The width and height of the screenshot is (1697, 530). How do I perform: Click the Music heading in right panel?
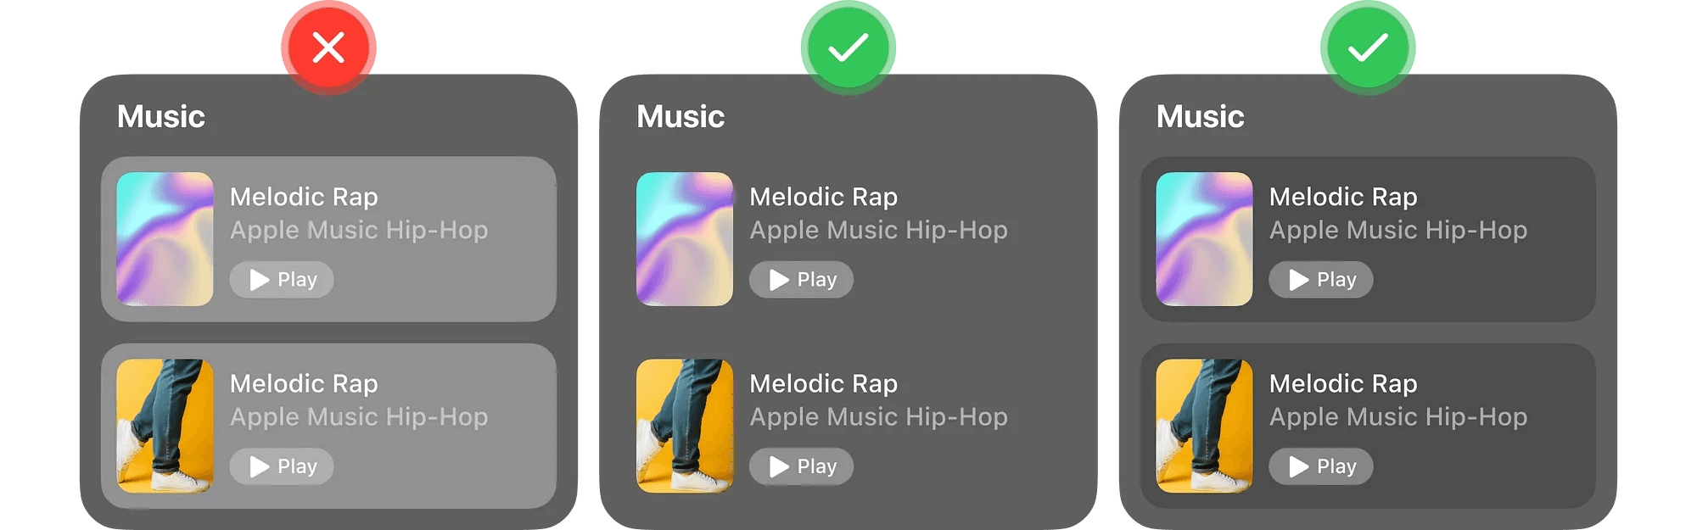coord(1200,116)
